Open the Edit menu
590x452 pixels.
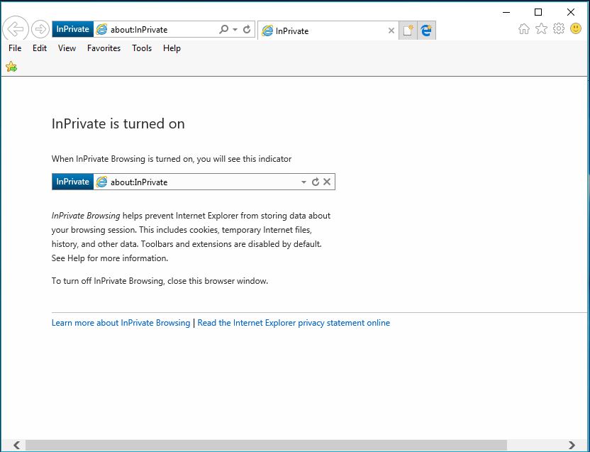point(40,48)
